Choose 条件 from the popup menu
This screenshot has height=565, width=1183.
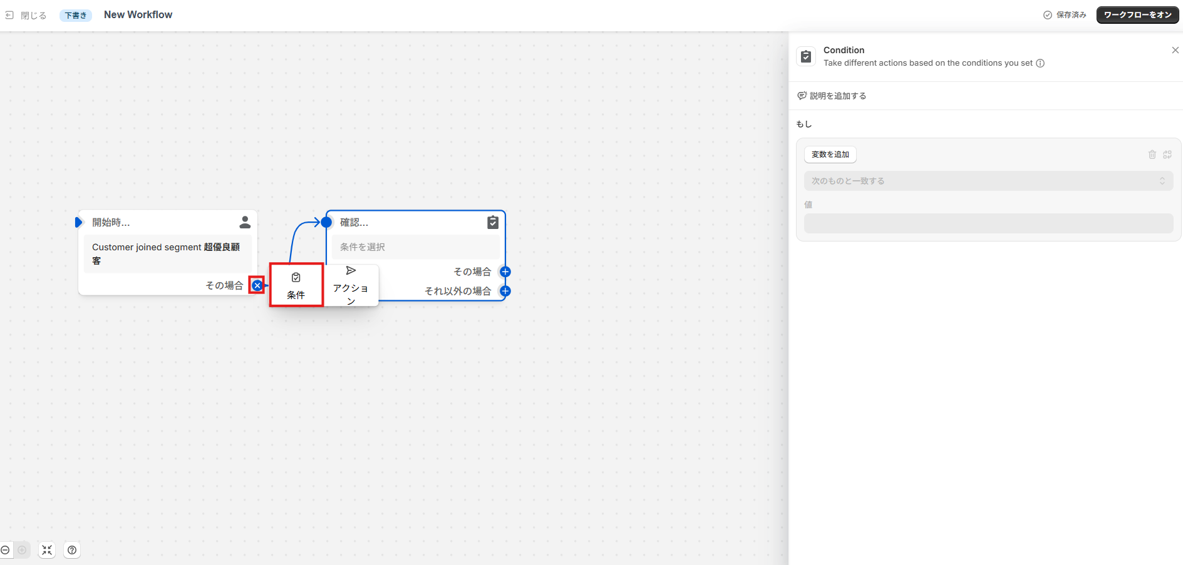pos(296,285)
